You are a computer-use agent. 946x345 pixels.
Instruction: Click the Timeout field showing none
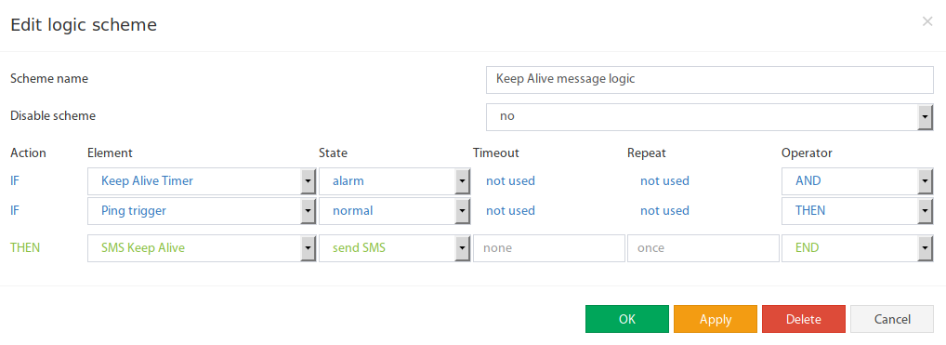549,248
